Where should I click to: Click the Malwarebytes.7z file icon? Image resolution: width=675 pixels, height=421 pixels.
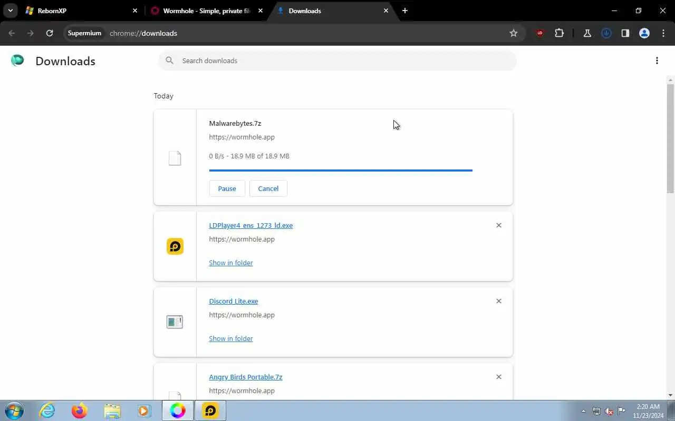pos(175,158)
